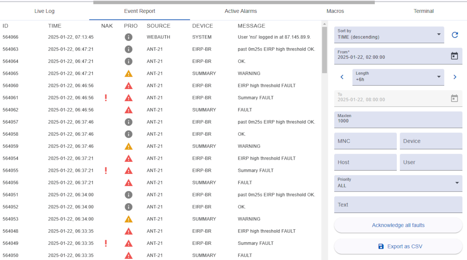Click the red fault icon for event 564060
This screenshot has width=467, height=260.
tap(128, 86)
